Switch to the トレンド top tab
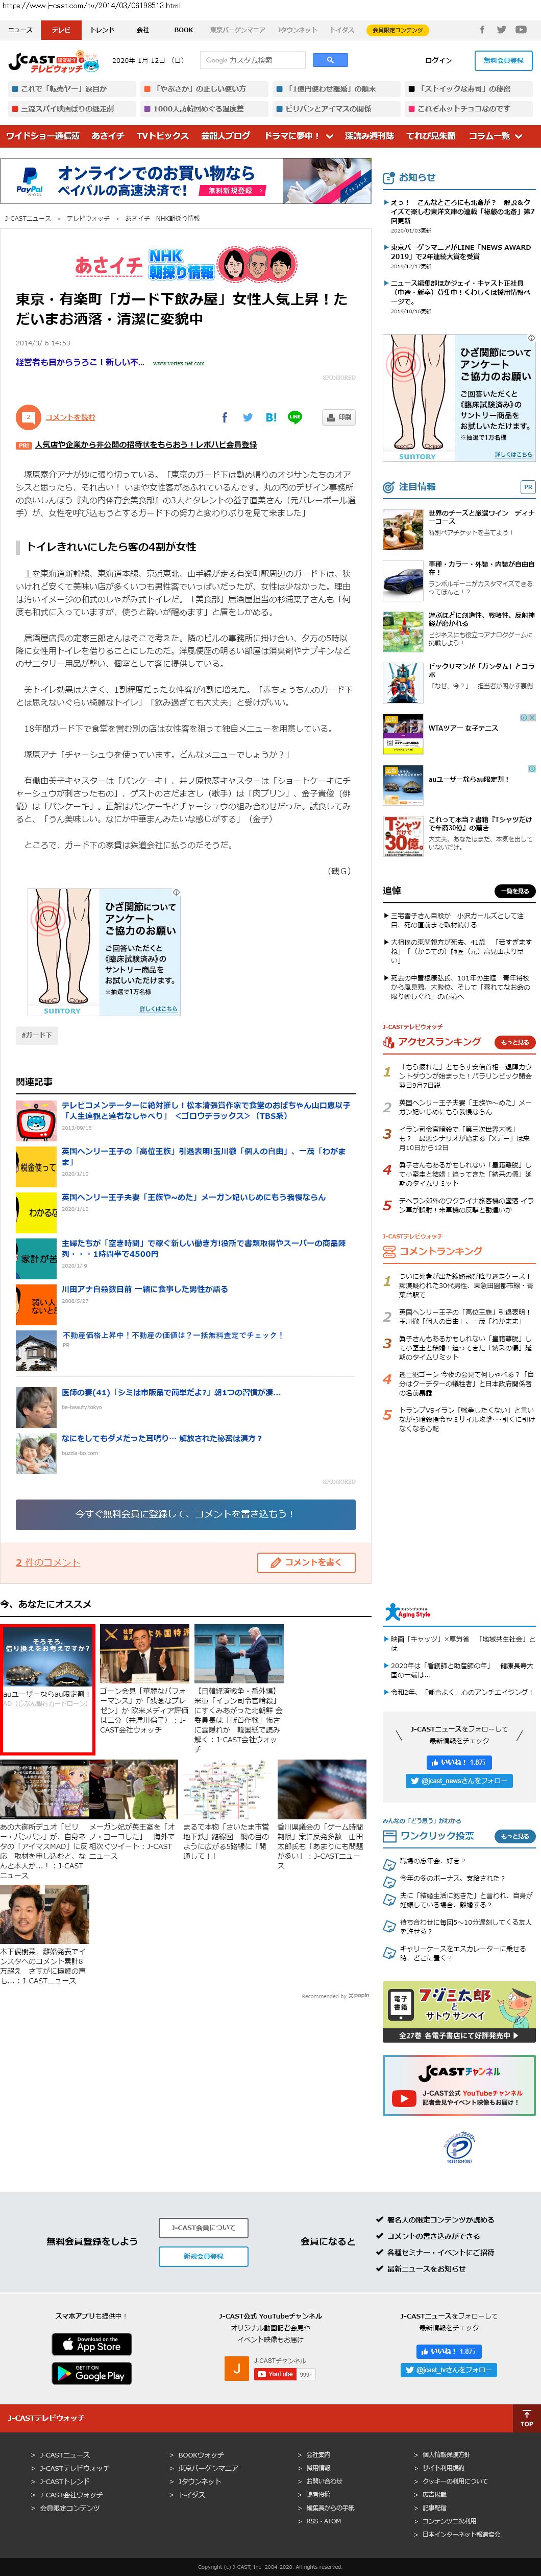This screenshot has height=2576, width=541. click(102, 30)
